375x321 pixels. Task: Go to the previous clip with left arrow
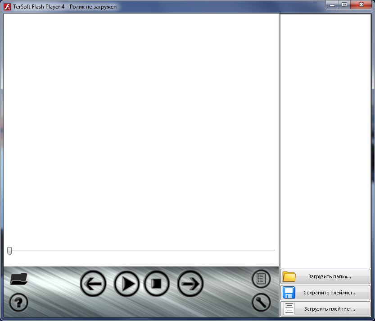coord(93,284)
